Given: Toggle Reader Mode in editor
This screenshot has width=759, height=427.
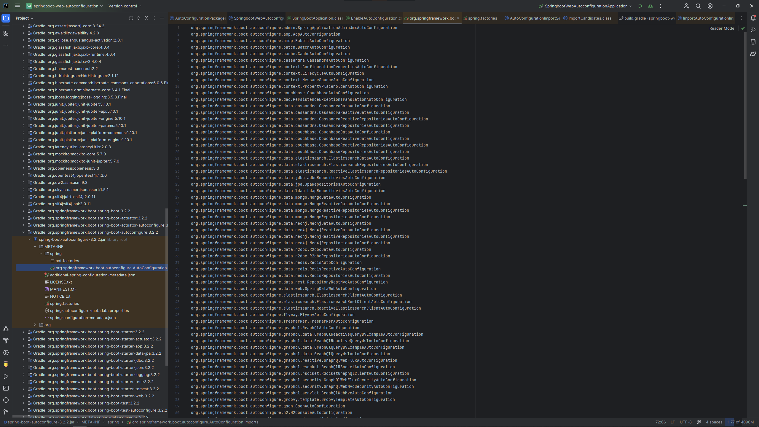Looking at the screenshot, I should pos(722,28).
